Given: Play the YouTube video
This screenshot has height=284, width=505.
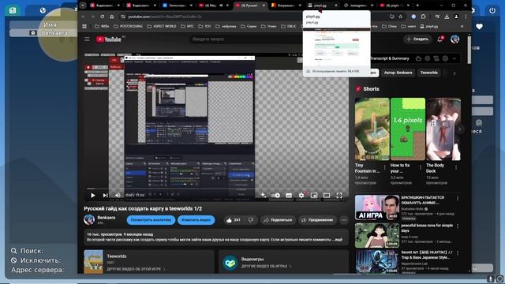Looking at the screenshot, I should pos(93,195).
